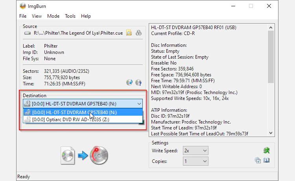Click 'Manufacturer: Prodisc Technology Inc.' line
The height and width of the screenshot is (181, 295).
pyautogui.click(x=191, y=122)
